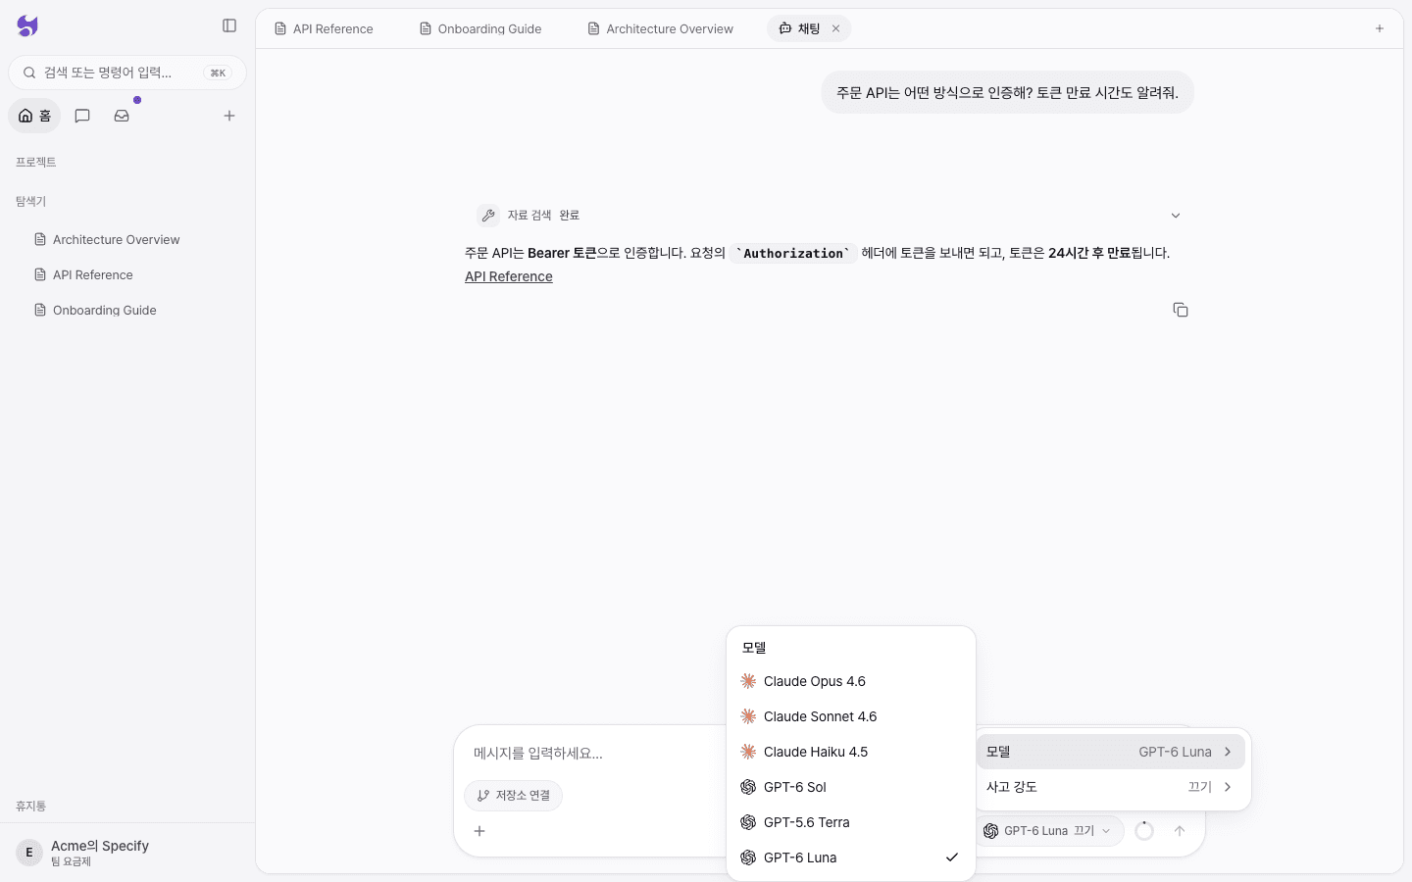Screen dimensions: 1412x882
Task: Click the Acme account avatar
Action: point(29,853)
